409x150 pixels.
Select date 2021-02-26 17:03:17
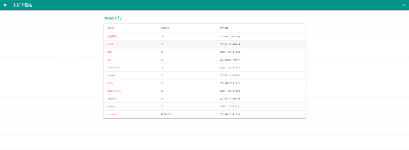click(230, 60)
